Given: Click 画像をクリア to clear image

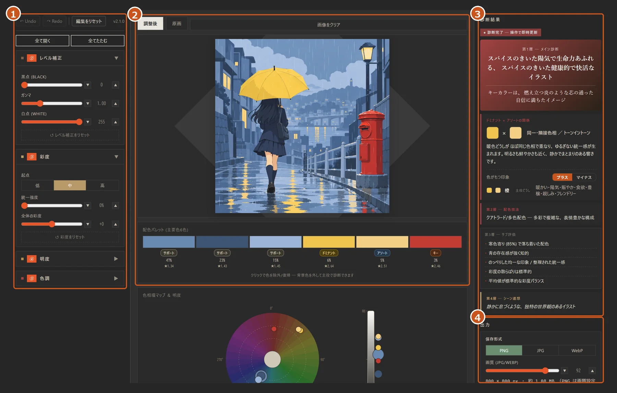Looking at the screenshot, I should point(329,25).
